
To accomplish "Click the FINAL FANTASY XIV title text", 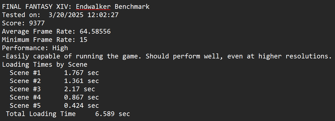I will [37, 7].
